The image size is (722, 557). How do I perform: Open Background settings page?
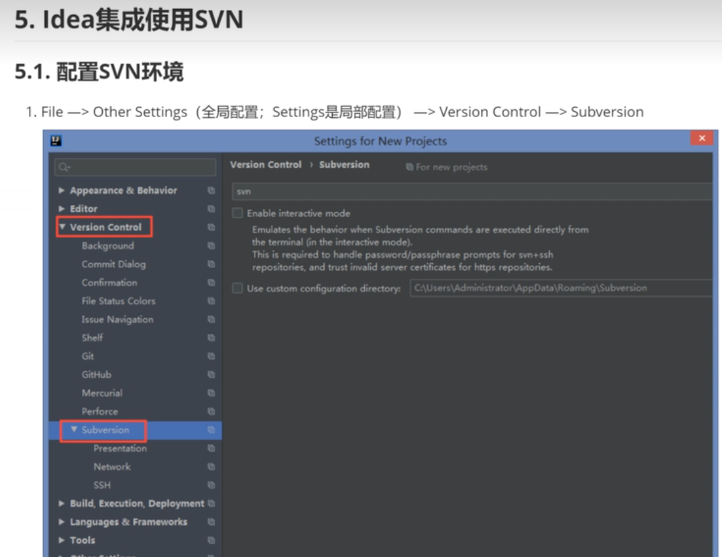[x=107, y=246]
